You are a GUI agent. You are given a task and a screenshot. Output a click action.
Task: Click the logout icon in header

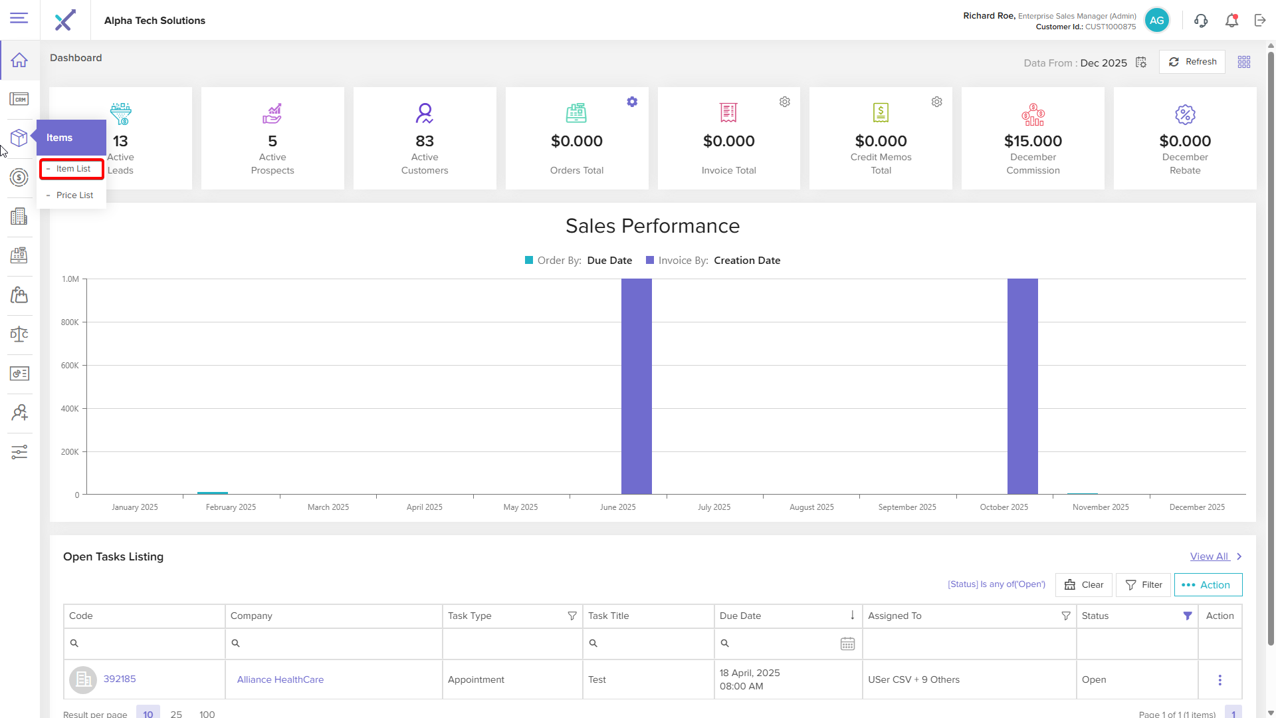(x=1260, y=21)
